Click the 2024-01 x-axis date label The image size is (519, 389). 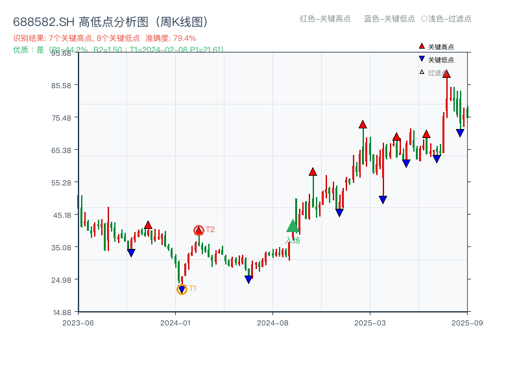(175, 323)
